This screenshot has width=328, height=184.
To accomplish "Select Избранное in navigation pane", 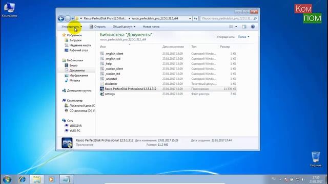I will pos(72,35).
